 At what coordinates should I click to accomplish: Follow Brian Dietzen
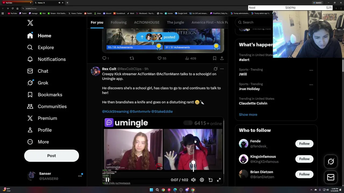pos(304,175)
